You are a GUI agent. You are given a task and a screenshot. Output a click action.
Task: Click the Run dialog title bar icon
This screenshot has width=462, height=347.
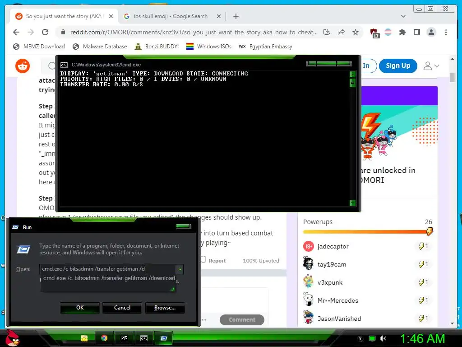[15, 227]
